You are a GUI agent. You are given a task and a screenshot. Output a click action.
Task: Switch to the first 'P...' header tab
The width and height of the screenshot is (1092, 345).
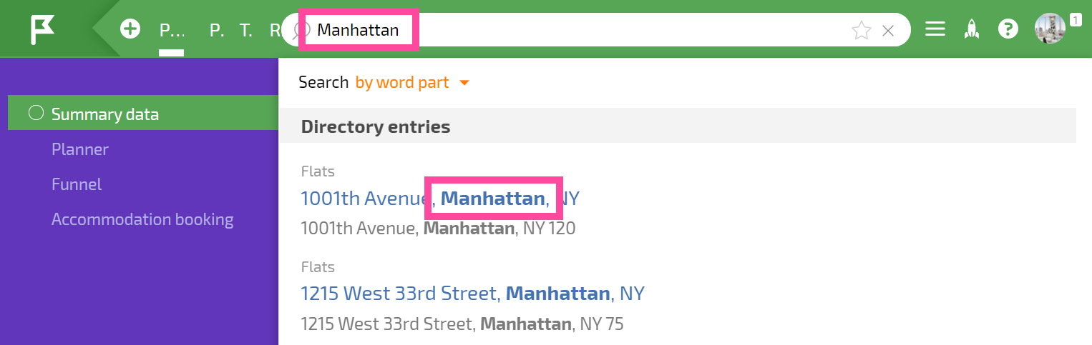pos(172,30)
